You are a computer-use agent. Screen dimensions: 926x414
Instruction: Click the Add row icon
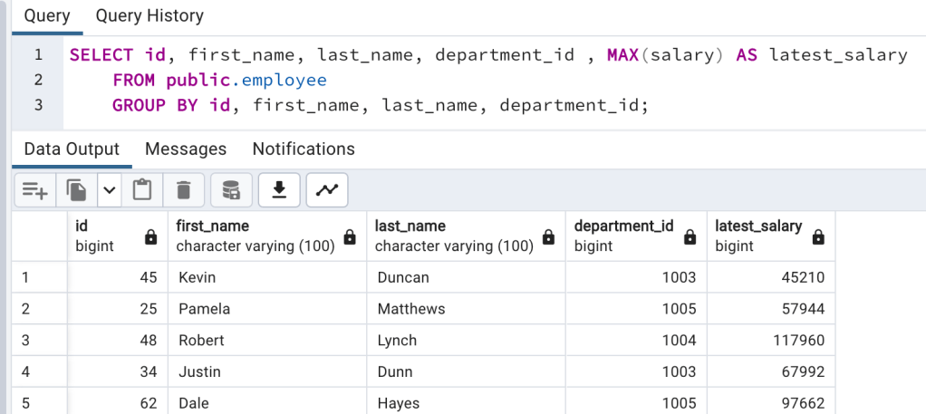click(x=34, y=190)
